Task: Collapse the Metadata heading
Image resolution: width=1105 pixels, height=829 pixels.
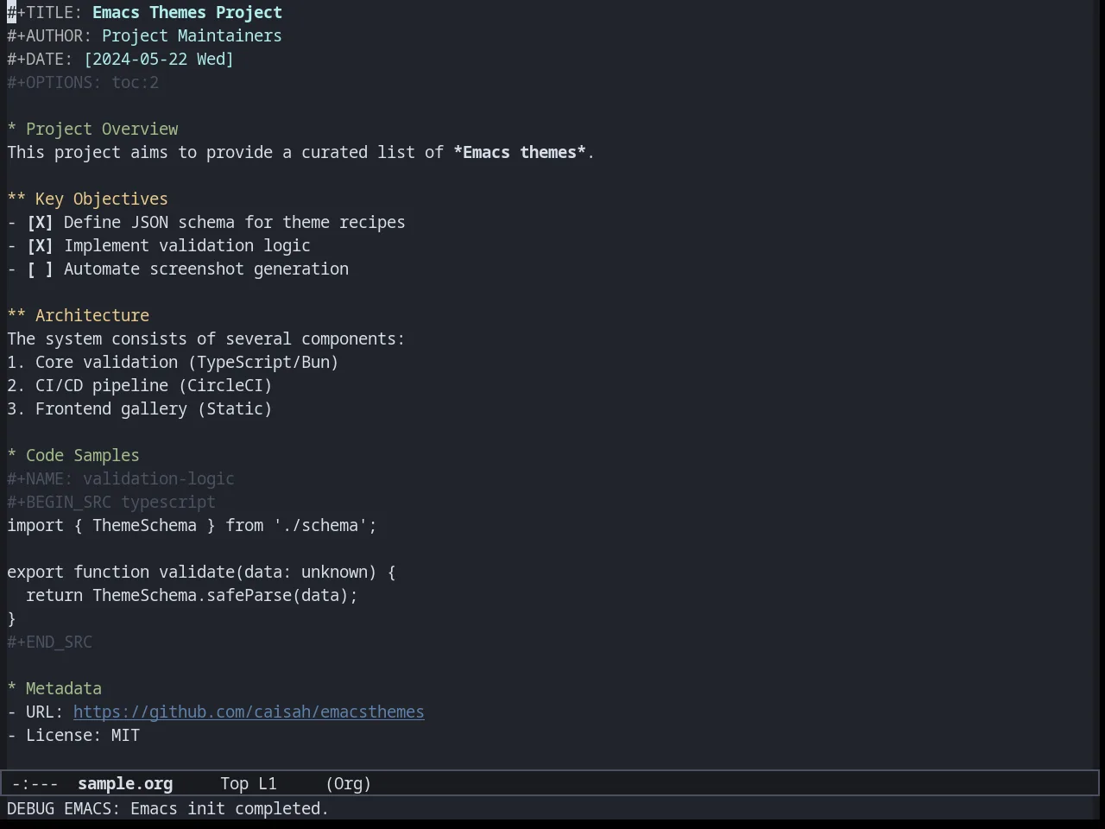Action: [54, 689]
